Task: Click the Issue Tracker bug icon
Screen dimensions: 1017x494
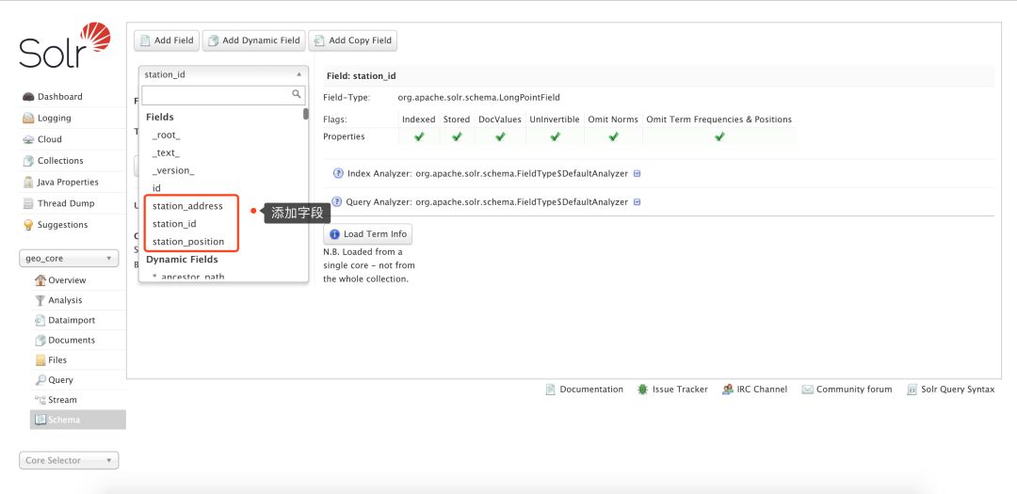Action: 642,390
